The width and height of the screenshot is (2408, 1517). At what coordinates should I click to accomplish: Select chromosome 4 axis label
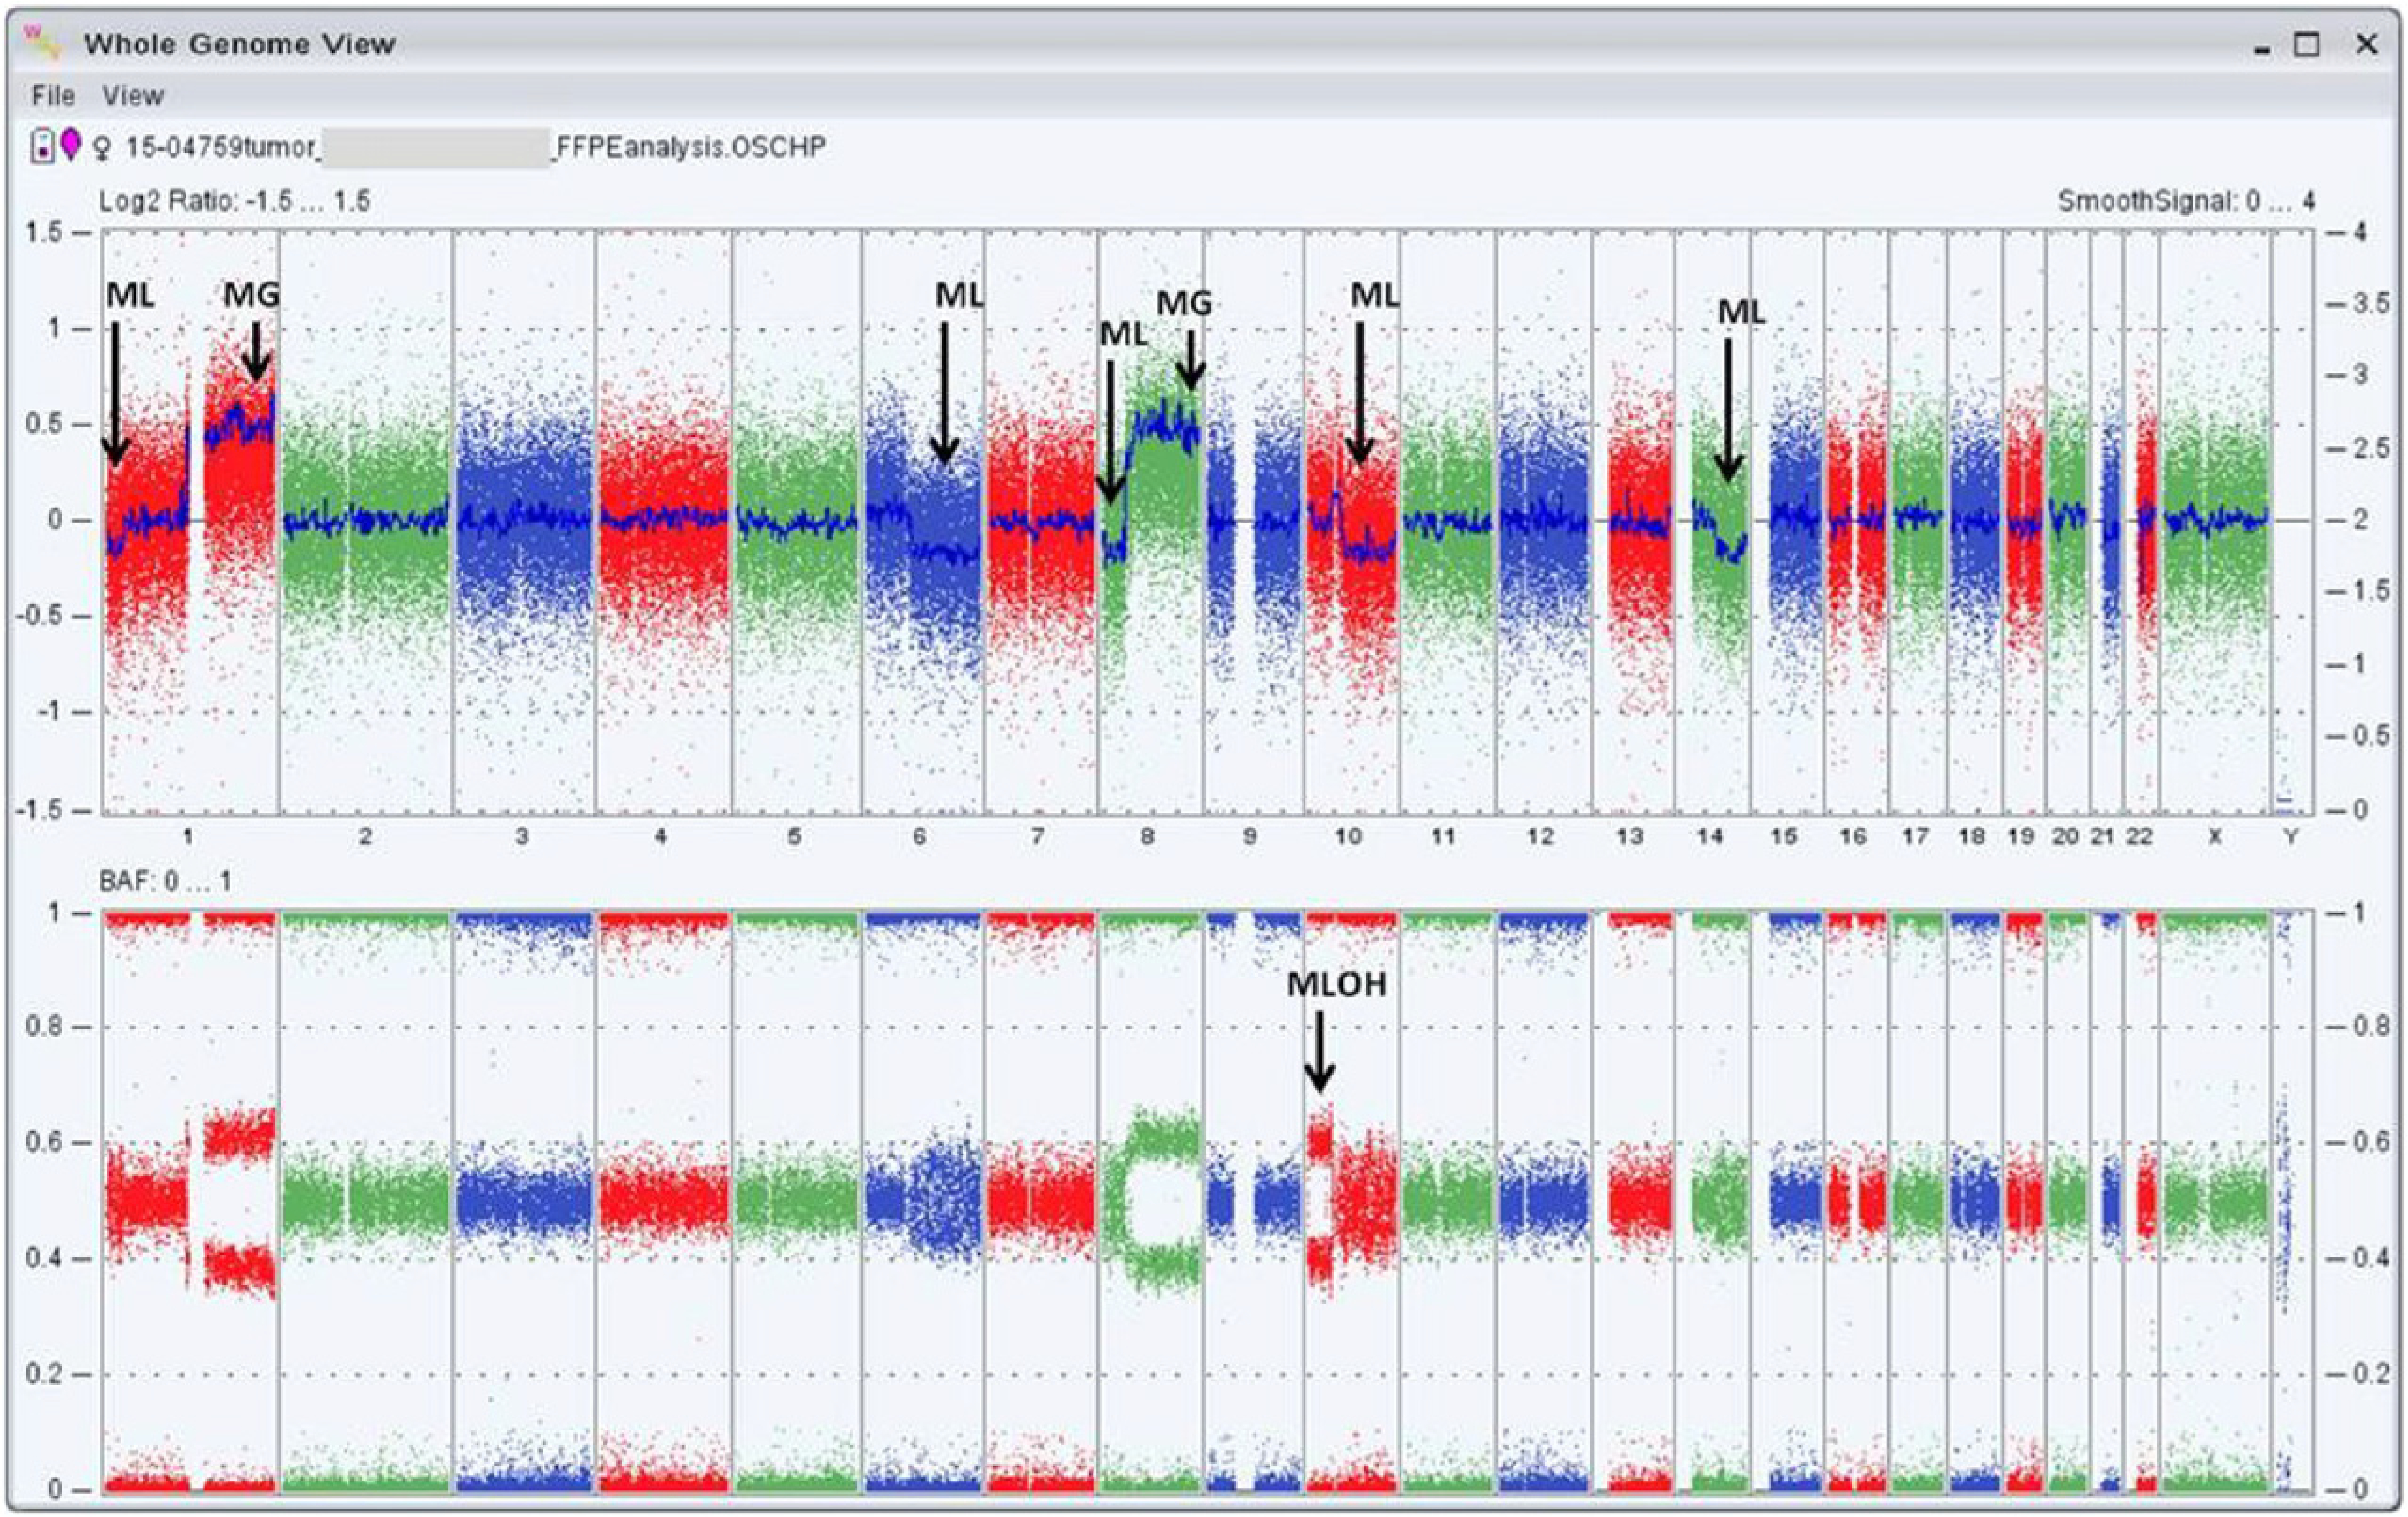[x=660, y=837]
